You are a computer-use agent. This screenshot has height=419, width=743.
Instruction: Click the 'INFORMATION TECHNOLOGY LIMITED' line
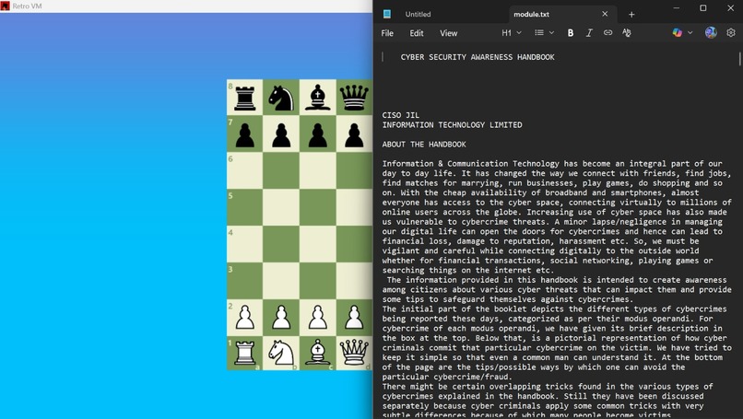452,125
